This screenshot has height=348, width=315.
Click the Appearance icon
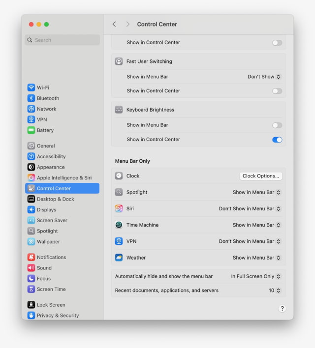31,167
